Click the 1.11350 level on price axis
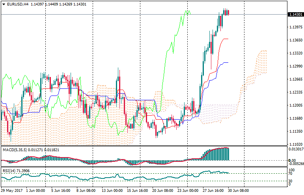Screen dimensions: 304x195 coord(296,131)
